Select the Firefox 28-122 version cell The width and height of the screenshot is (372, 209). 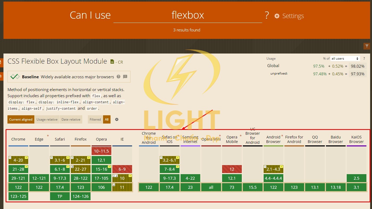[81, 178]
